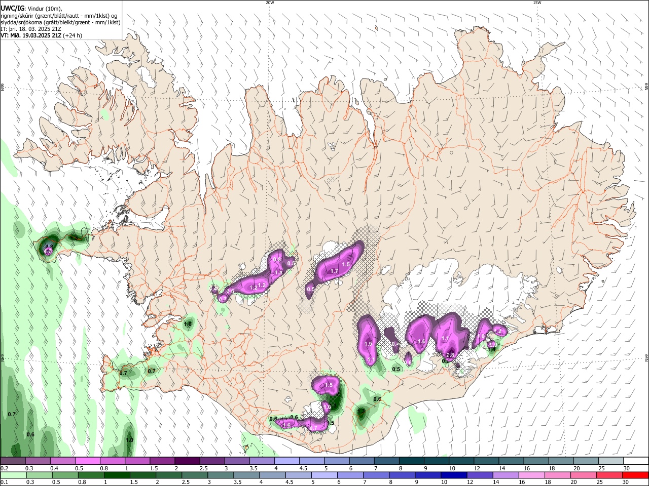Click the 'Vindur (10m)' header text

tap(44, 9)
